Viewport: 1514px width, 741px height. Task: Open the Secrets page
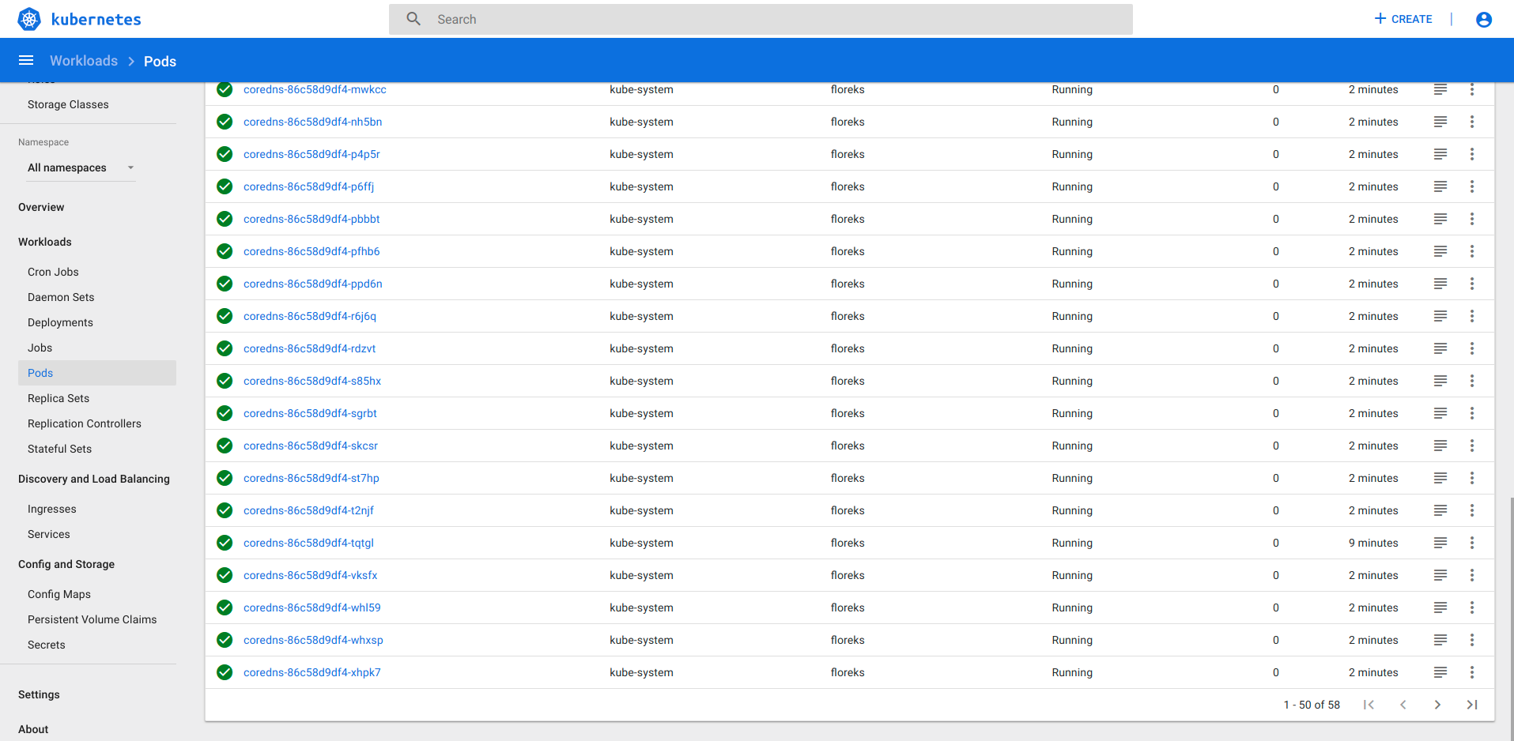pos(46,645)
